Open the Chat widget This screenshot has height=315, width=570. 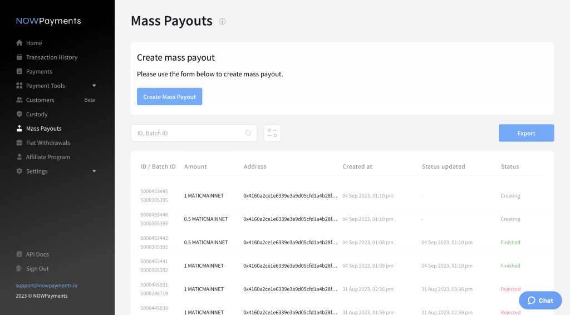pos(540,300)
